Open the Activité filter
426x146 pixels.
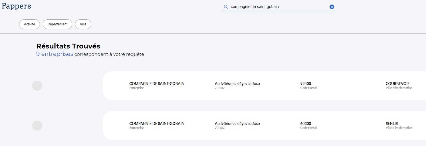[29, 24]
